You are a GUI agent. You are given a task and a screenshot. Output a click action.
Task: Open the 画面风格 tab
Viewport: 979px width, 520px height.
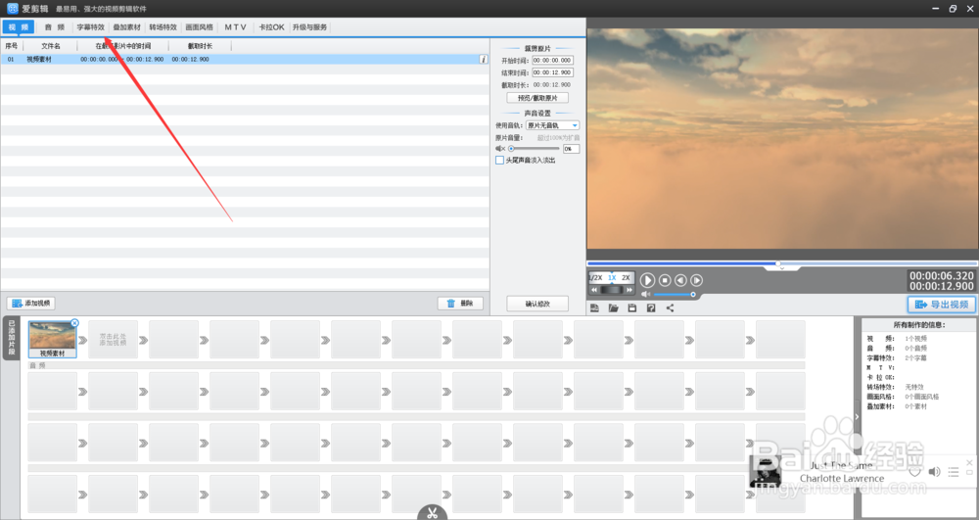[x=199, y=26]
